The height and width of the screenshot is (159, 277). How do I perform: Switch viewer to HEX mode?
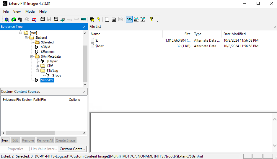pos(143,20)
